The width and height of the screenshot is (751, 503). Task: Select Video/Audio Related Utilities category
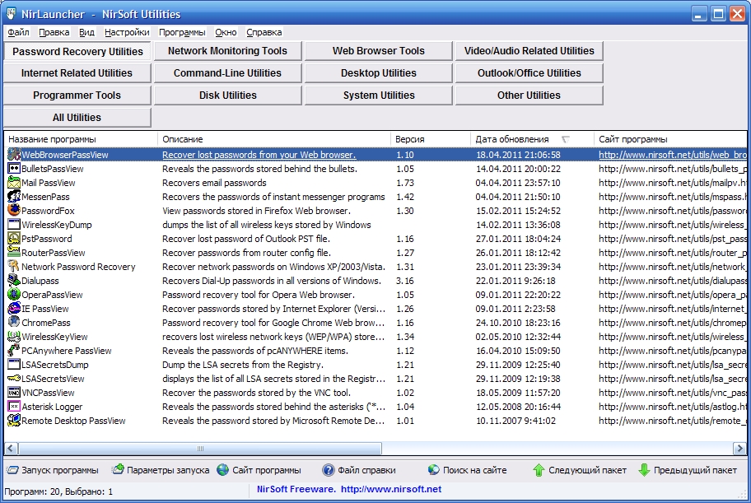point(529,51)
